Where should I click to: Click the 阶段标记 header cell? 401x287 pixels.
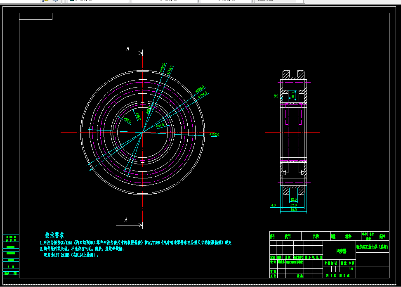coord(331,263)
